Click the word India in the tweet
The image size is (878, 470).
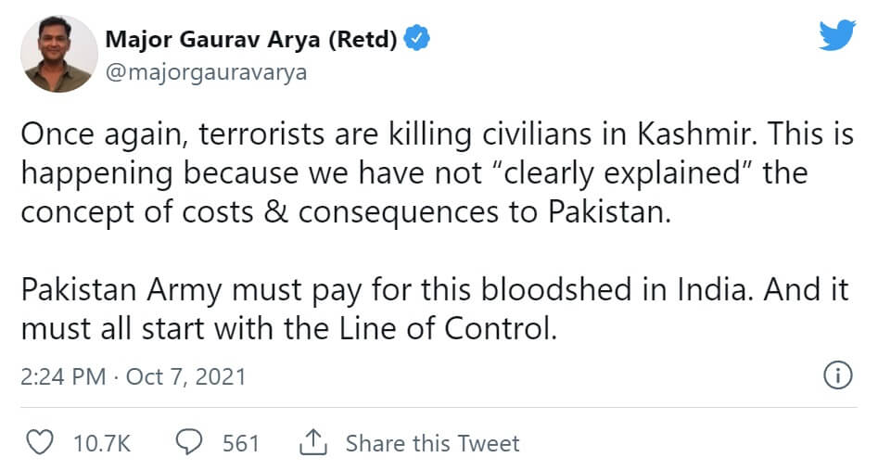(x=706, y=289)
